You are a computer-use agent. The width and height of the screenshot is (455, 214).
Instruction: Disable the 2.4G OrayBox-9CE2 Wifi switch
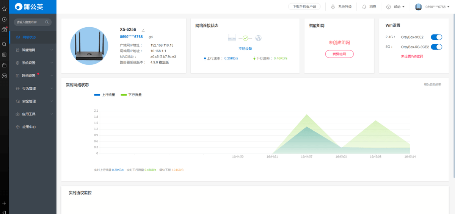click(x=437, y=37)
